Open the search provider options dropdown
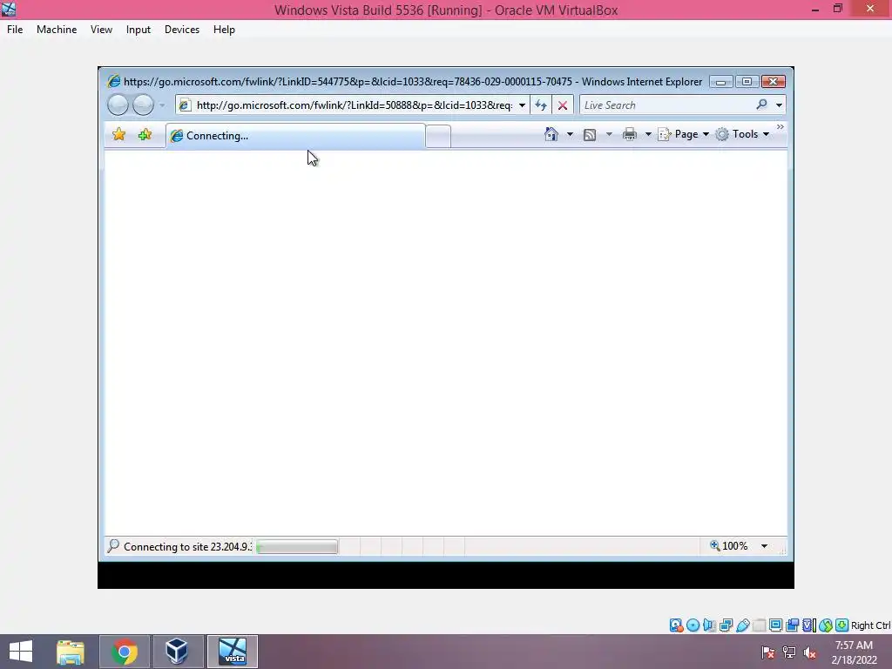Screen dimensions: 892x669 pos(779,105)
